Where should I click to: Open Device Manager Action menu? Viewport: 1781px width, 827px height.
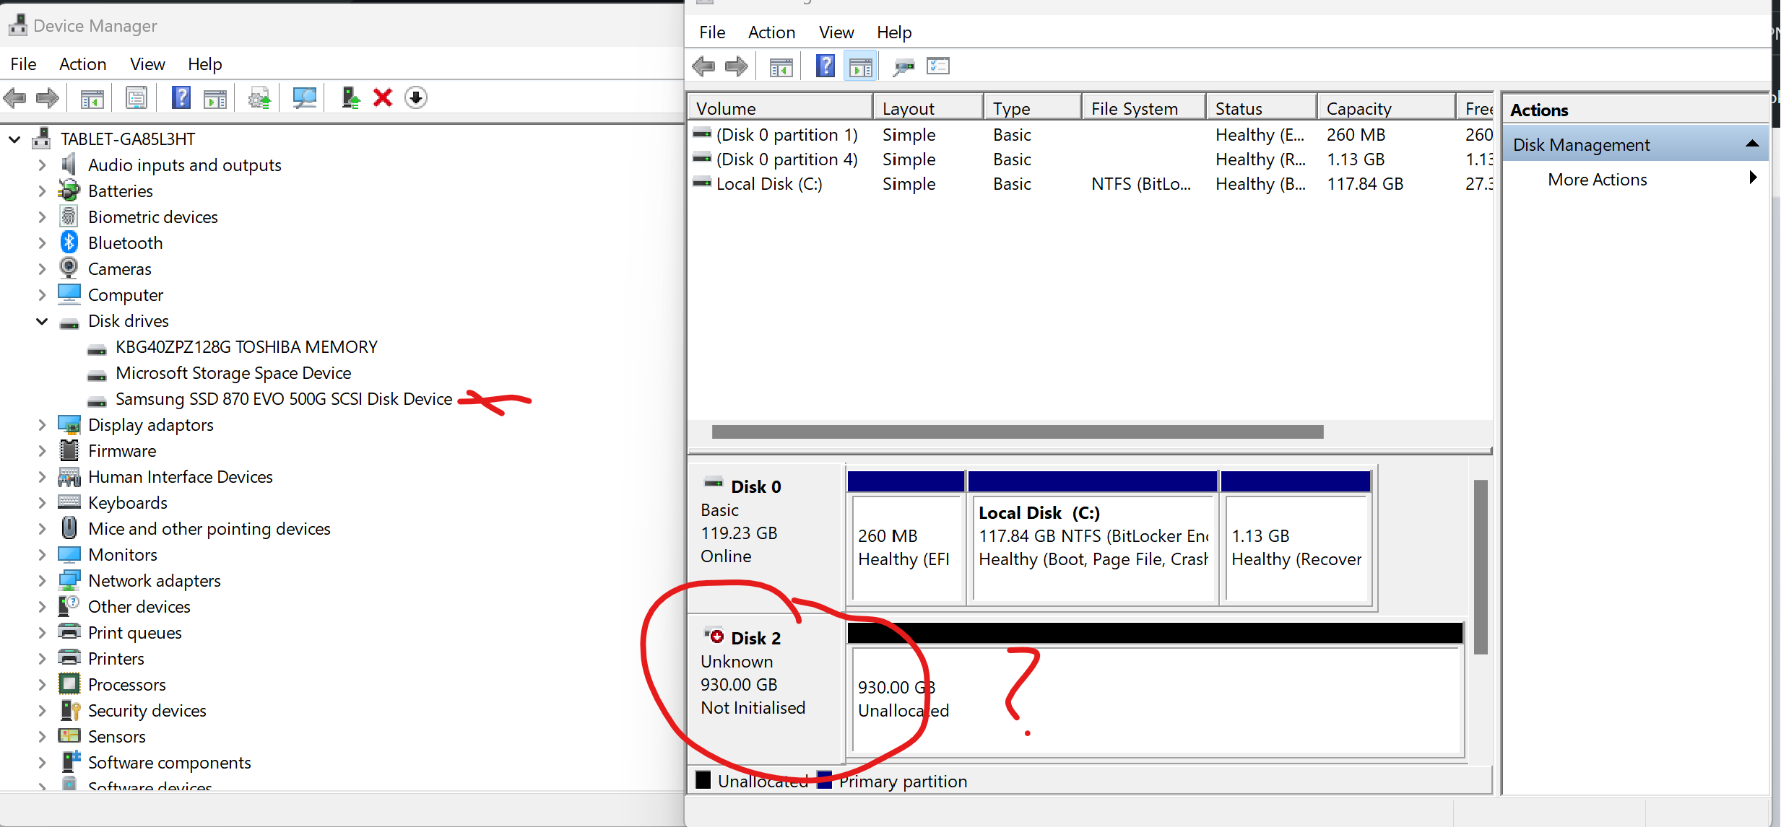(82, 64)
